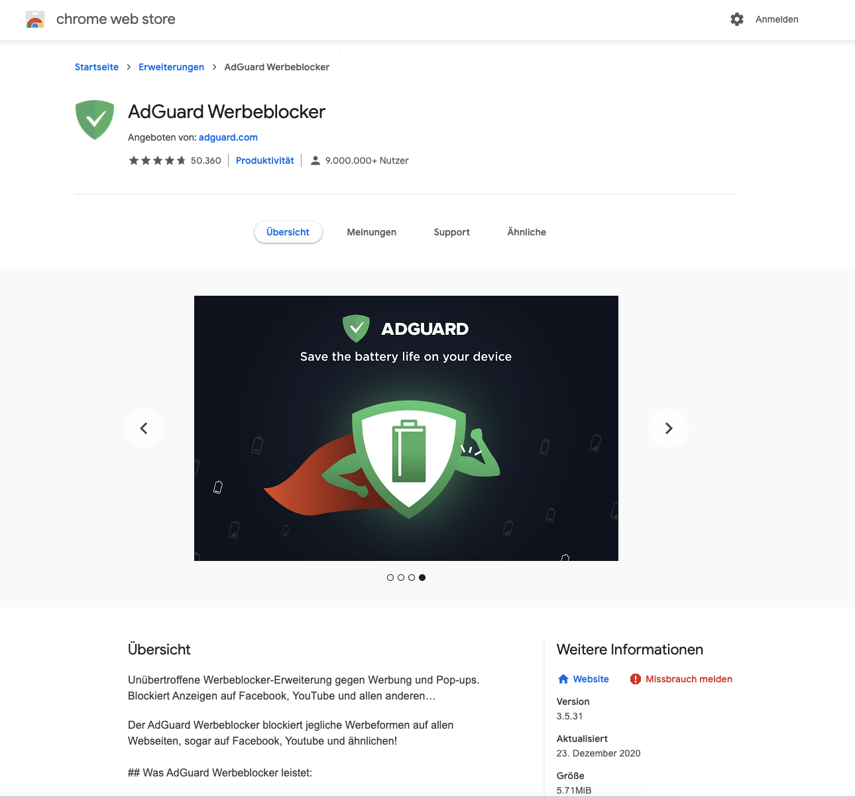
Task: Show next screenshot with right arrow
Action: [669, 428]
